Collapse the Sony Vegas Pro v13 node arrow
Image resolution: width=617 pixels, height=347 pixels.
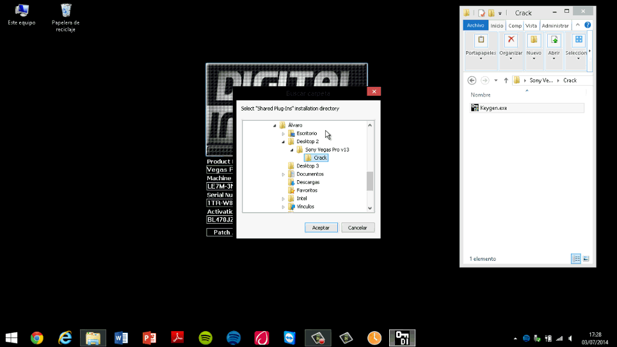coord(292,150)
